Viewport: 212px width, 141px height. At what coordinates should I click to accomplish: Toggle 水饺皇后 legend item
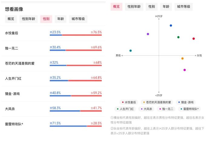click(129, 102)
